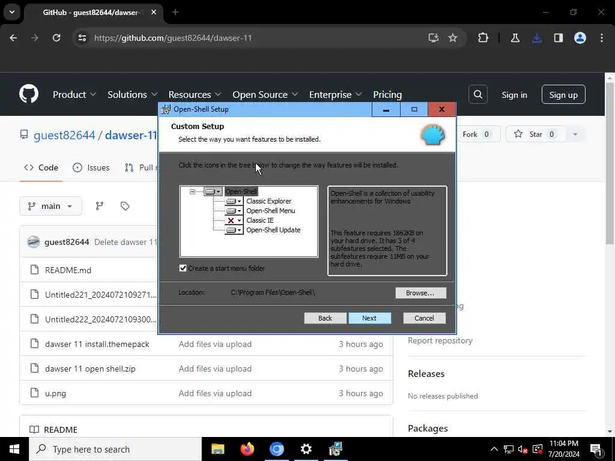Toggle browser side panel icon
Screen dimensions: 615x461
pos(559,38)
